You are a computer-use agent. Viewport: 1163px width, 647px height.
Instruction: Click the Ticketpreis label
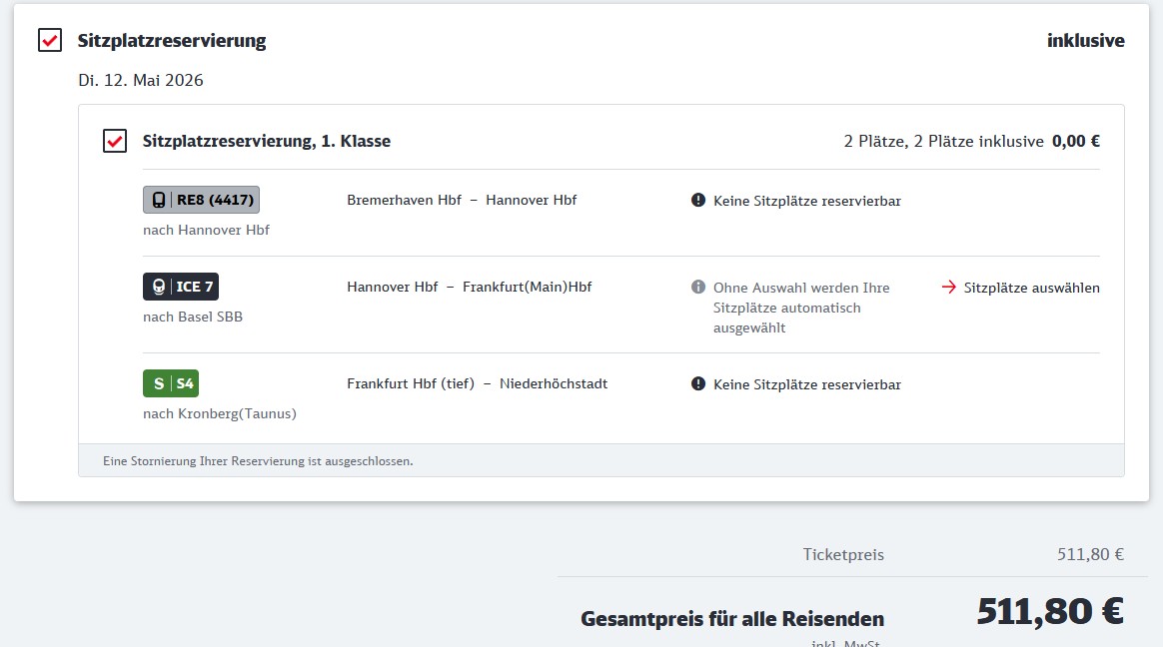click(x=843, y=555)
